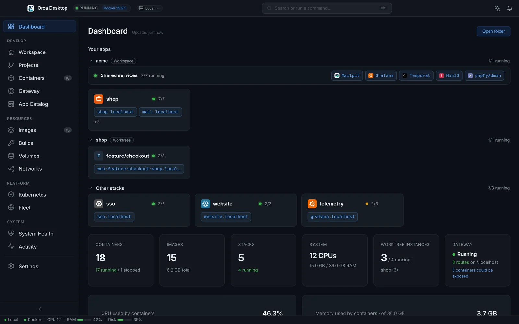Viewport: 519px width, 324px height.
Task: Click the Open folder button
Action: (493, 31)
